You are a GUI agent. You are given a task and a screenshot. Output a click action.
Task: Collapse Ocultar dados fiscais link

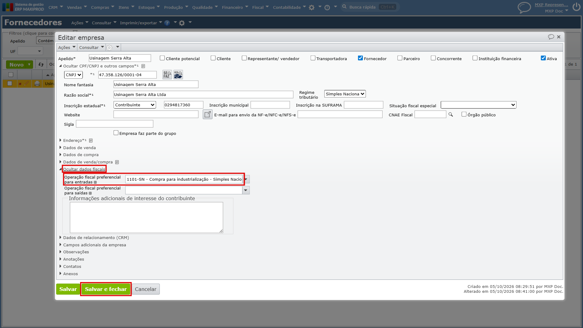(x=84, y=169)
